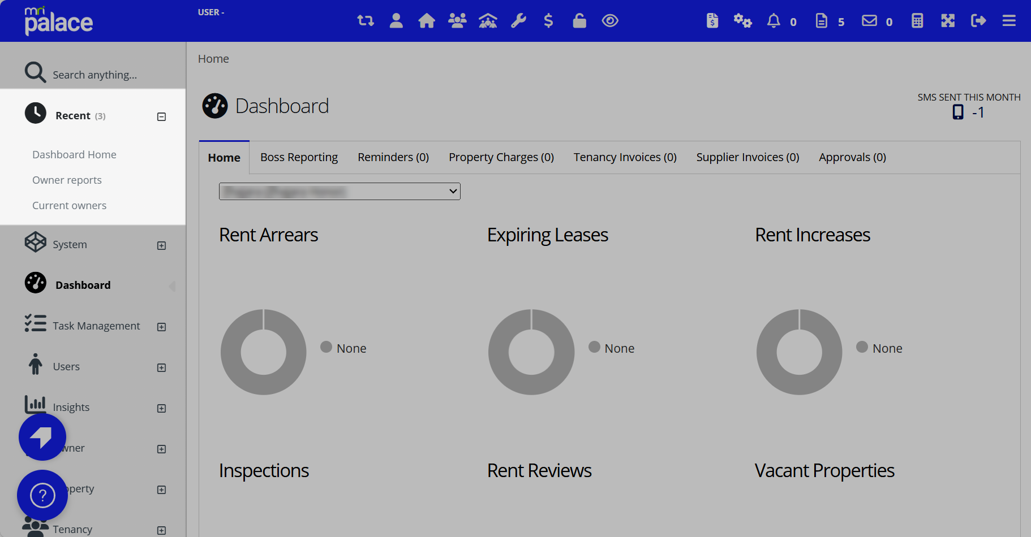Switch to Property Charges (0) tab
This screenshot has width=1031, height=537.
point(501,157)
